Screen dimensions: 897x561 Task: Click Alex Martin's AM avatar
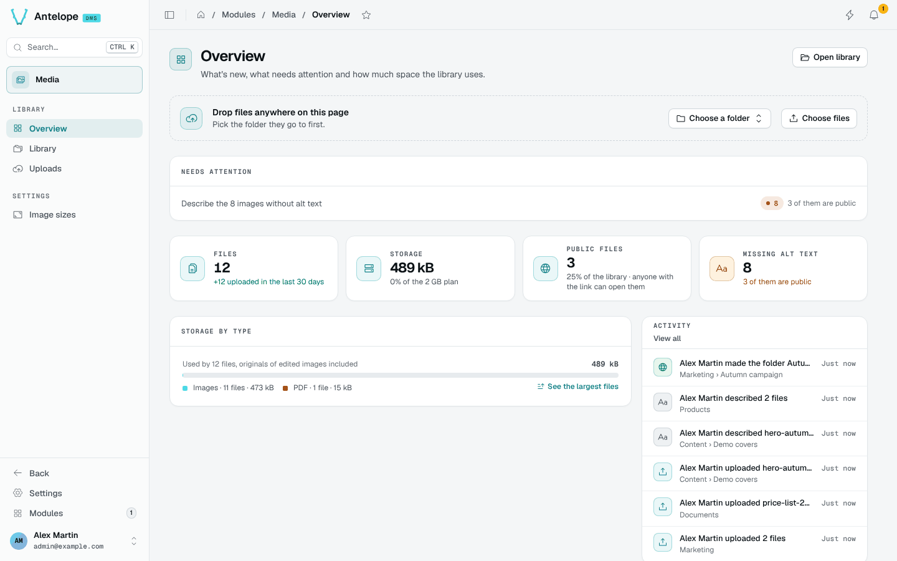19,540
